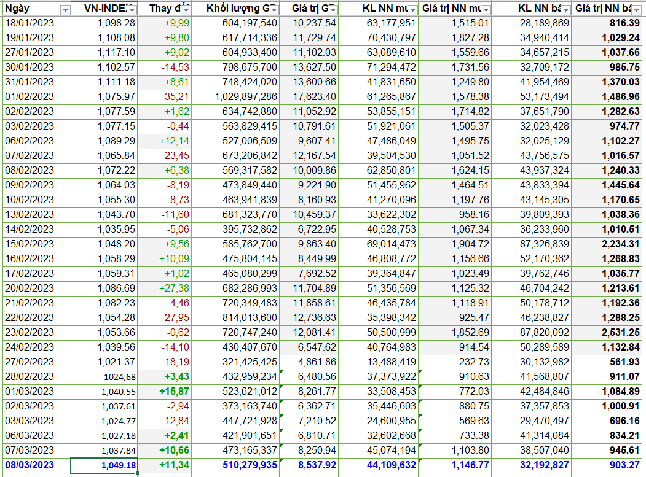Select the VN-INDEX value 1,117.10
This screenshot has width=646, height=477.
(x=104, y=53)
